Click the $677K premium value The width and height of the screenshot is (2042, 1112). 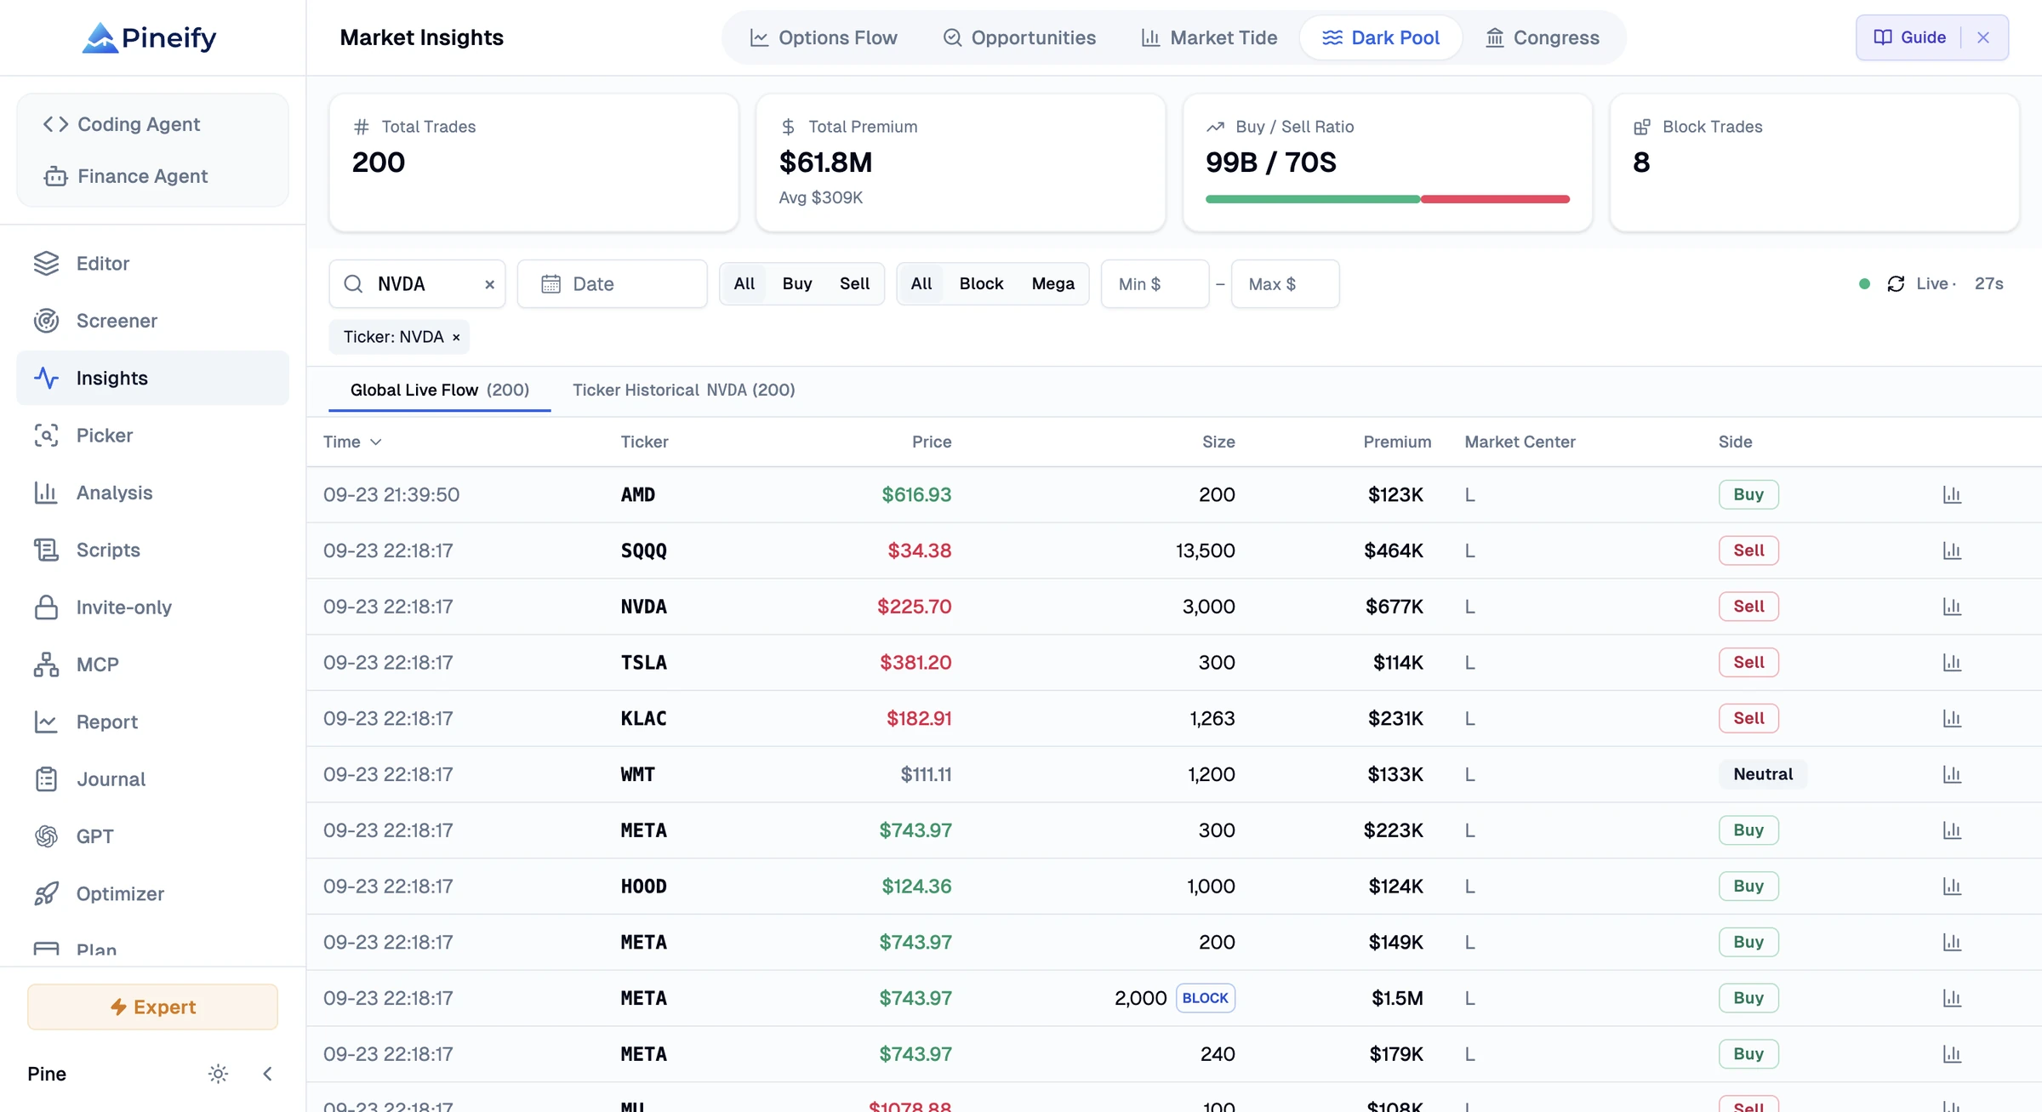coord(1394,607)
